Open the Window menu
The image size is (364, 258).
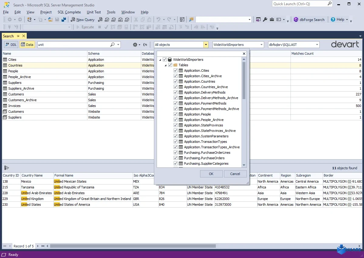coord(128,12)
